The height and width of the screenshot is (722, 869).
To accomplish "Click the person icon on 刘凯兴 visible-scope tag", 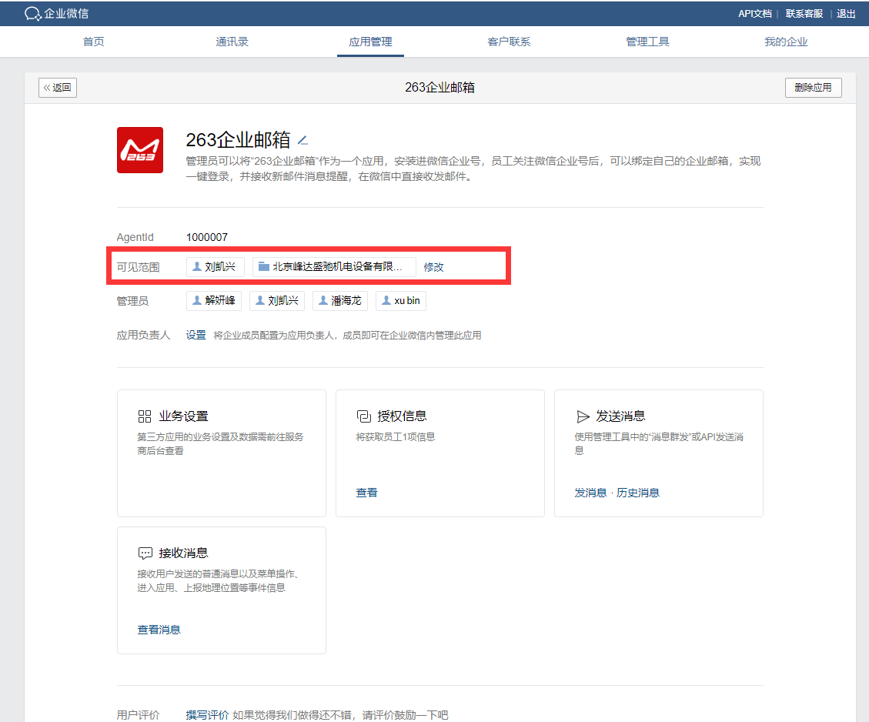I will point(197,266).
